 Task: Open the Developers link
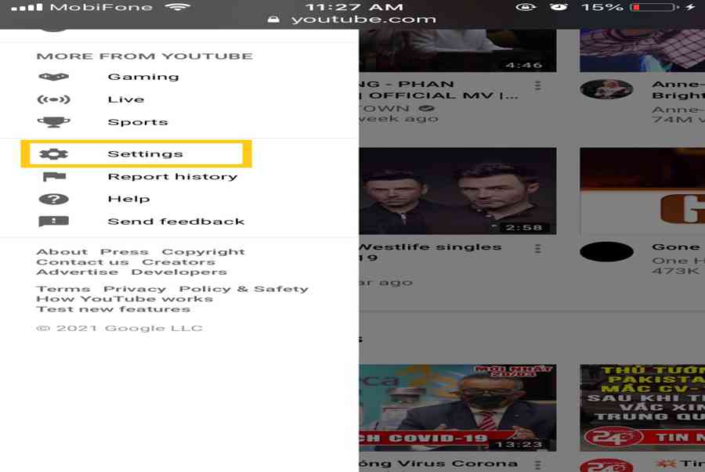pos(179,272)
